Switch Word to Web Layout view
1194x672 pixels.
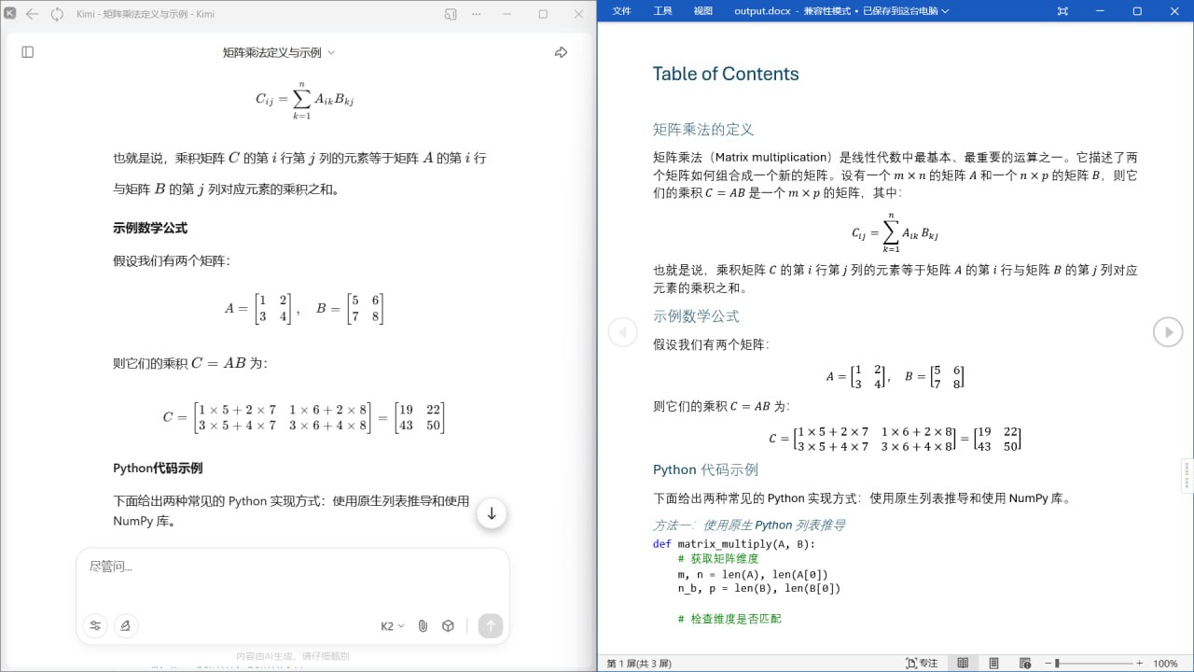pos(1025,664)
